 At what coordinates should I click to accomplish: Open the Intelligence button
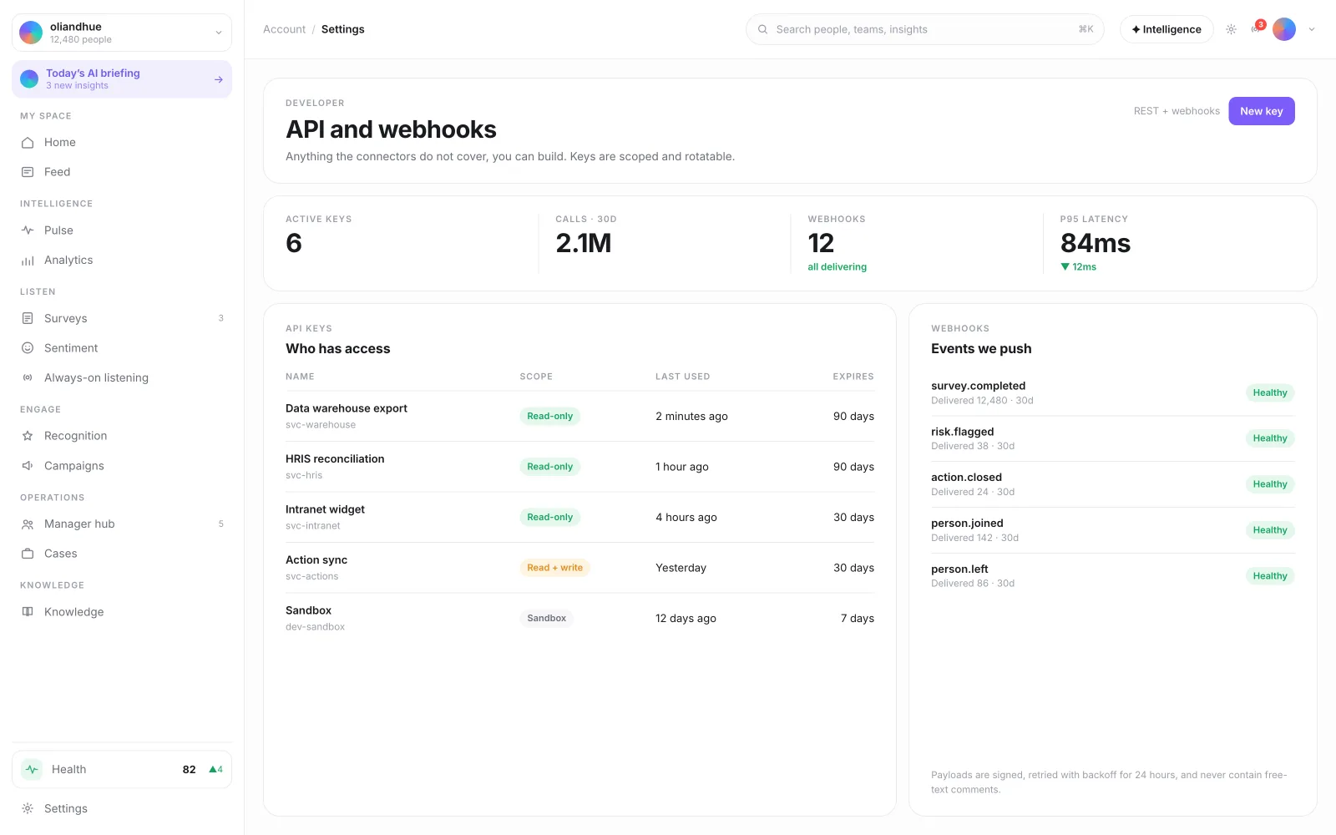coord(1166,29)
